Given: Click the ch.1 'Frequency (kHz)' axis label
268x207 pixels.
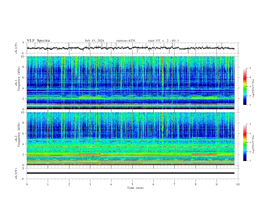Looking at the screenshot, I should coord(19,78).
